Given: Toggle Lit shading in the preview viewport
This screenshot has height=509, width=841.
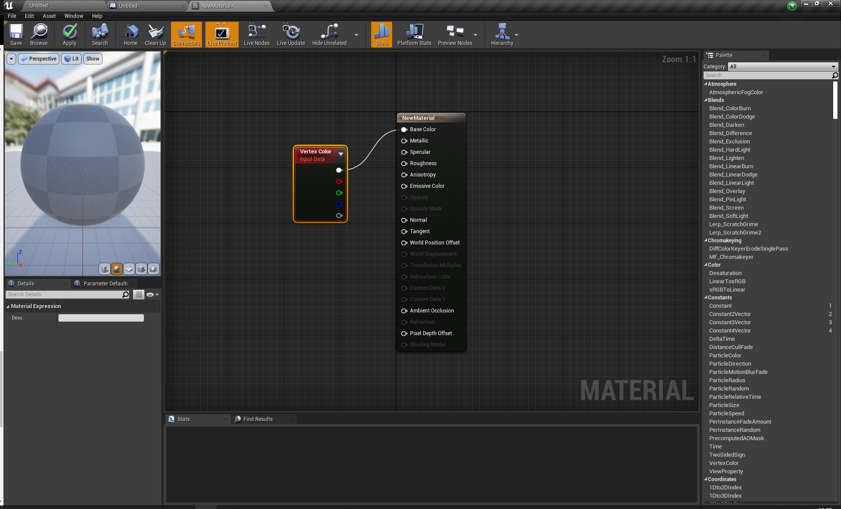Looking at the screenshot, I should click(71, 58).
